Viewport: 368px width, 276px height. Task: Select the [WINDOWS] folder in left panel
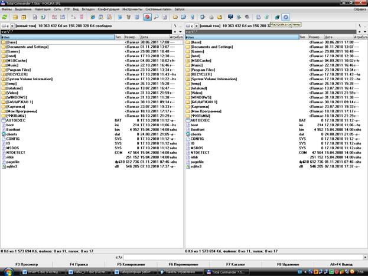(16, 96)
